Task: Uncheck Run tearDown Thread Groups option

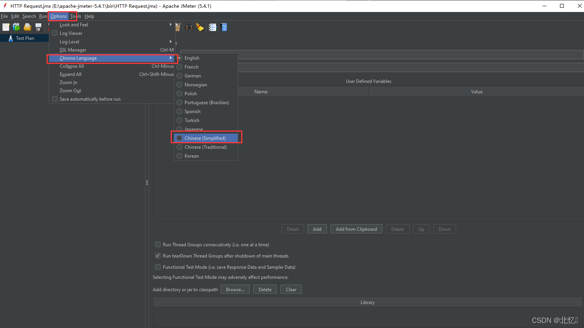Action: click(x=158, y=256)
